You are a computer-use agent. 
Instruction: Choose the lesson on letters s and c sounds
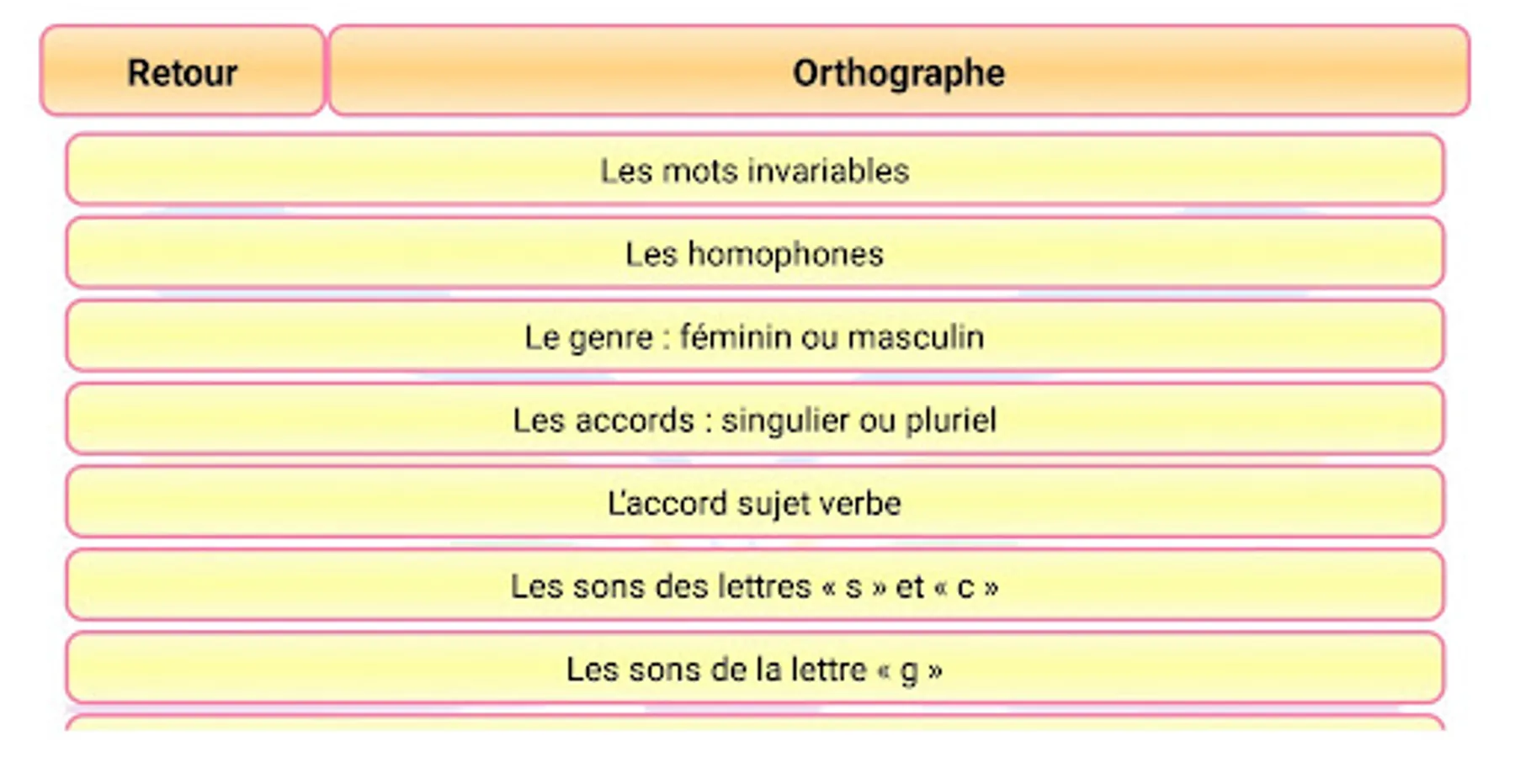pos(755,585)
